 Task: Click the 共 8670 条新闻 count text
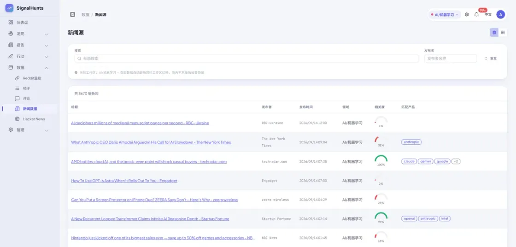(x=86, y=94)
